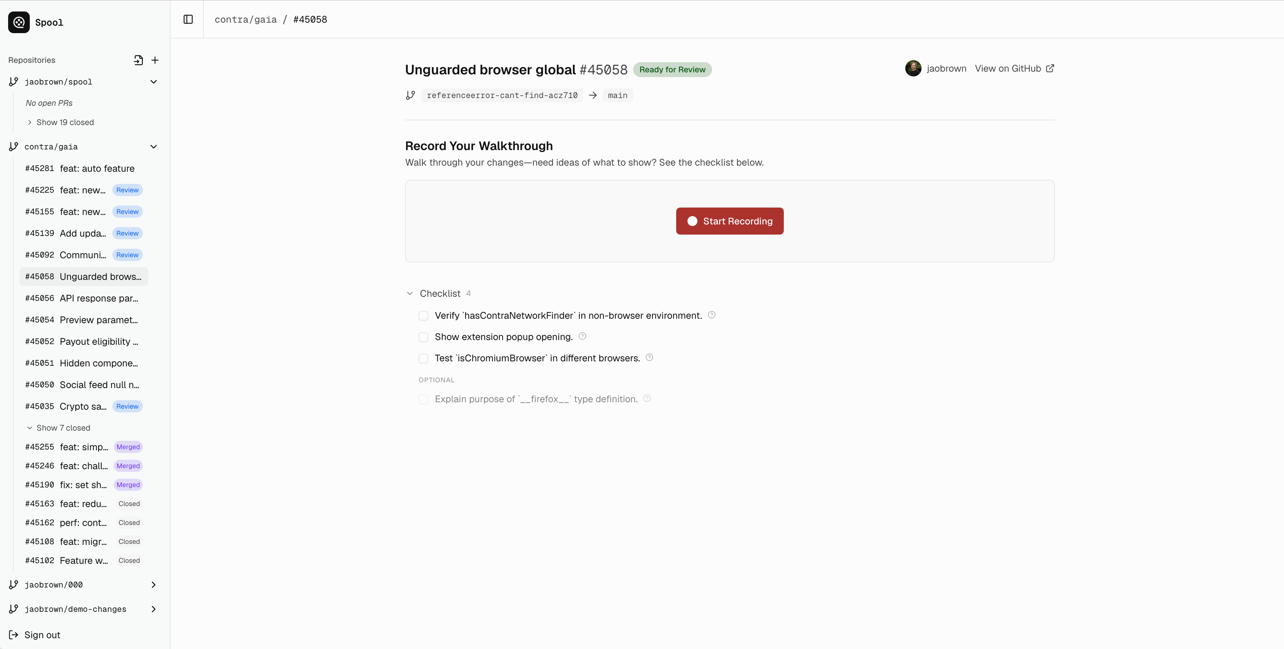The image size is (1284, 649).
Task: Click help icon beside extension popup item
Action: [x=582, y=336]
